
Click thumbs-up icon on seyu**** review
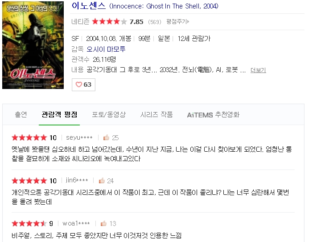click(106, 137)
